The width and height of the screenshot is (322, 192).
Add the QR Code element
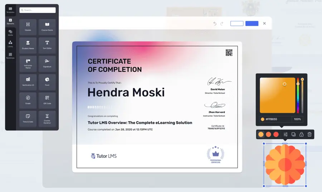click(47, 100)
